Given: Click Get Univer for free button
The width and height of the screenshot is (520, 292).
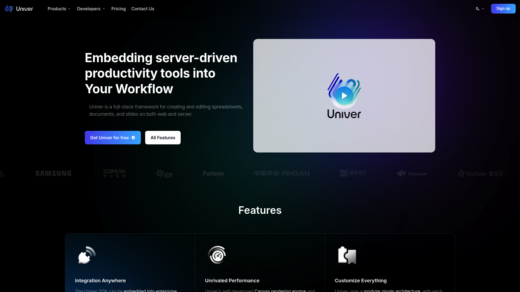Looking at the screenshot, I should (113, 138).
